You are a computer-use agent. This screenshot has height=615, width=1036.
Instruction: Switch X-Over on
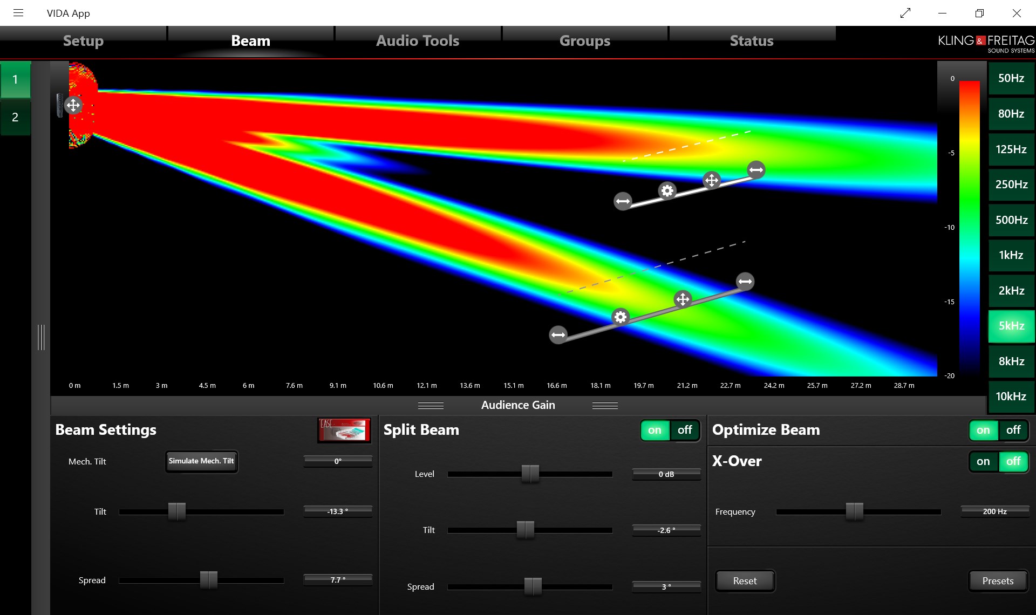pyautogui.click(x=983, y=461)
